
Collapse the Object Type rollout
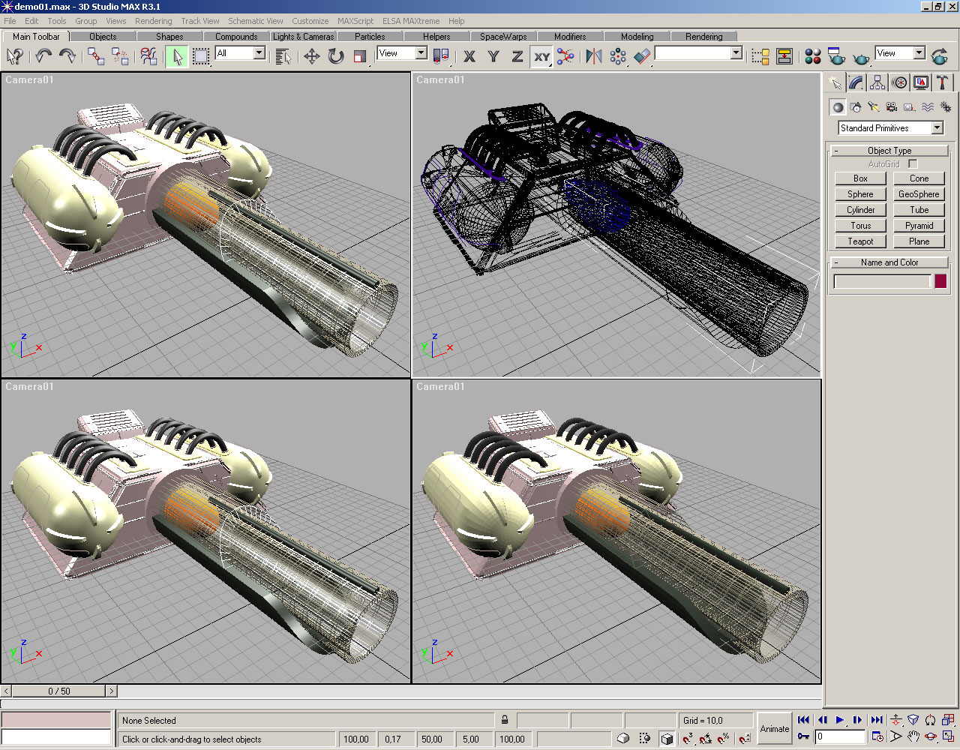click(x=889, y=151)
